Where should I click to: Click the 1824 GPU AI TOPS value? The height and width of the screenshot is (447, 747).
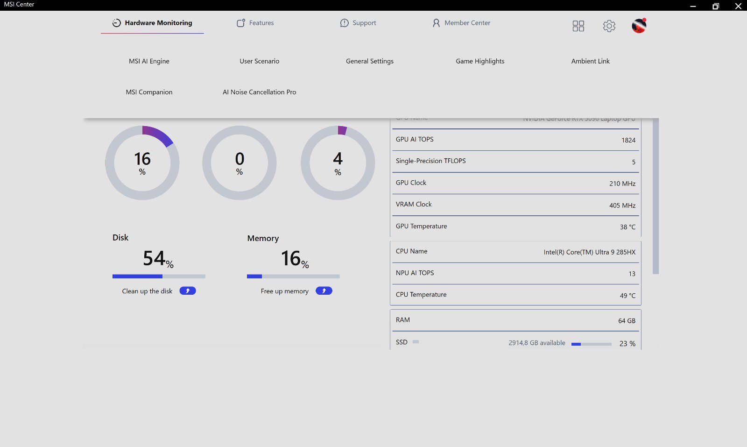coord(628,140)
